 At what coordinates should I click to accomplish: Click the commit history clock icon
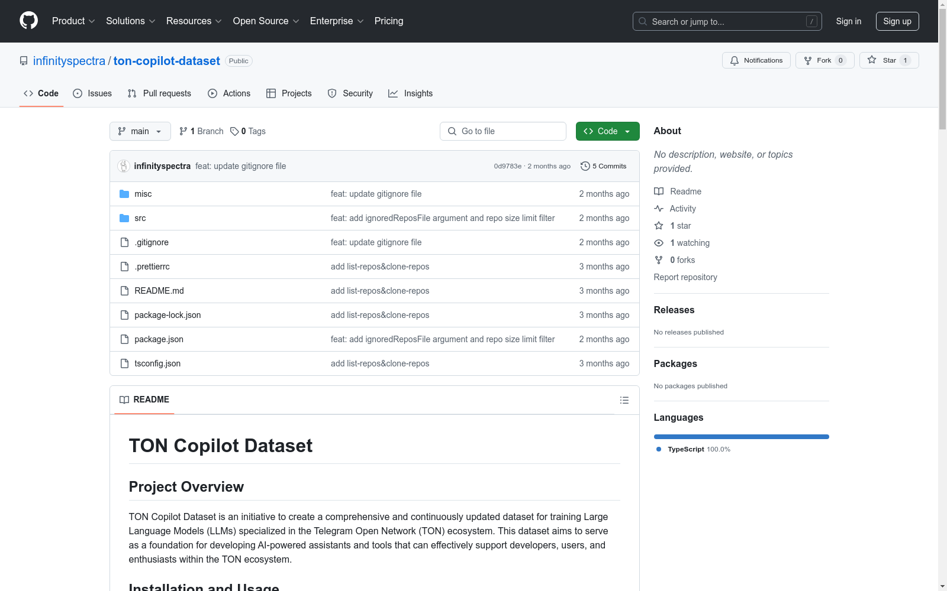[585, 166]
